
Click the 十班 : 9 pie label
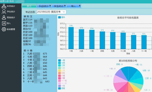click(x=112, y=69)
